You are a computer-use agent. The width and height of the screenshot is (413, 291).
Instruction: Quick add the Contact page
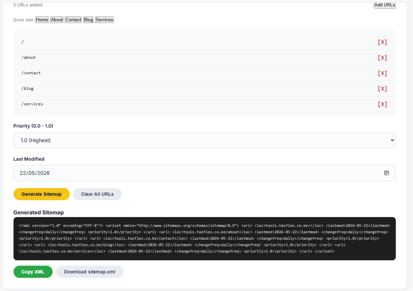point(73,20)
